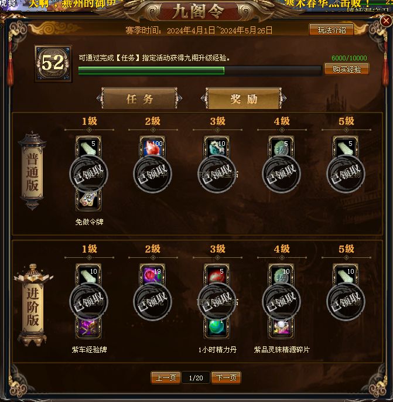Screen dimensions: 393x402
Task: Click the level 52 badge
Action: tap(53, 63)
